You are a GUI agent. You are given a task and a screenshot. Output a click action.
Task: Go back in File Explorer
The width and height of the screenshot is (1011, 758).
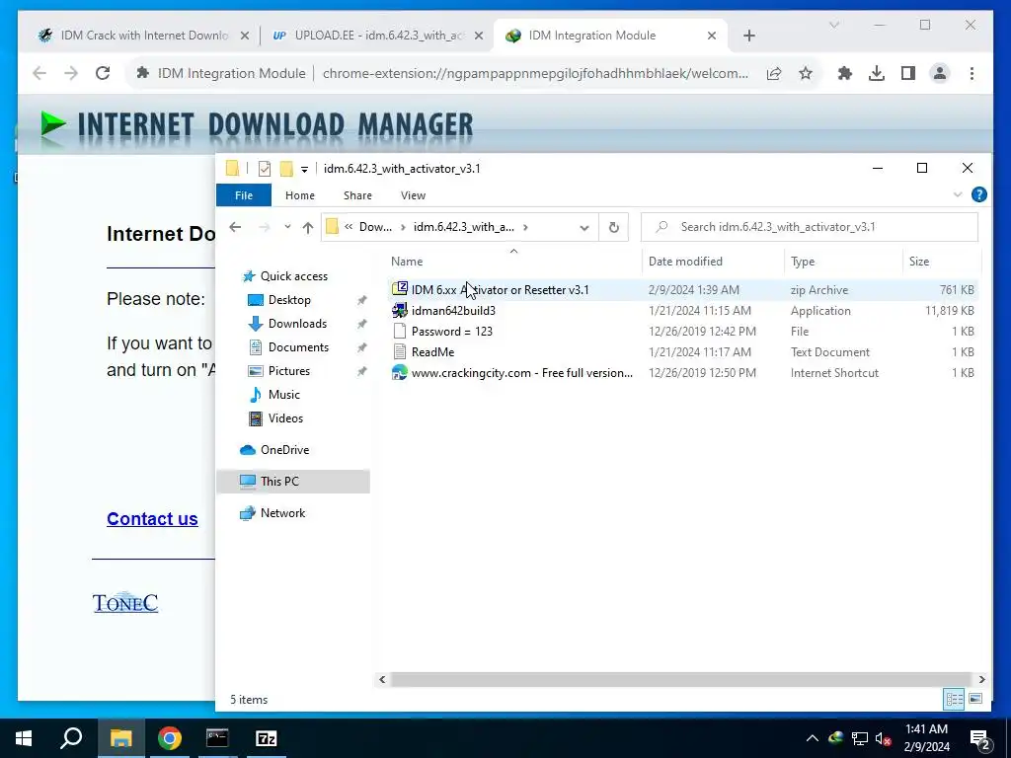coord(235,227)
